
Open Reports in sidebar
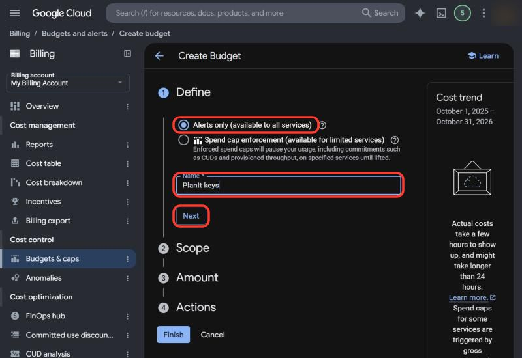coord(39,145)
